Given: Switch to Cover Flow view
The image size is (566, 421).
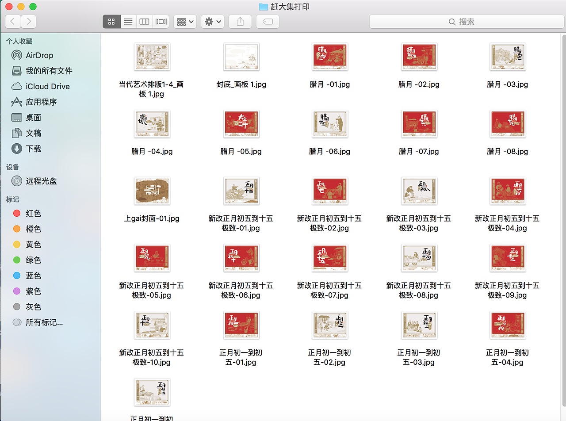Looking at the screenshot, I should point(161,21).
